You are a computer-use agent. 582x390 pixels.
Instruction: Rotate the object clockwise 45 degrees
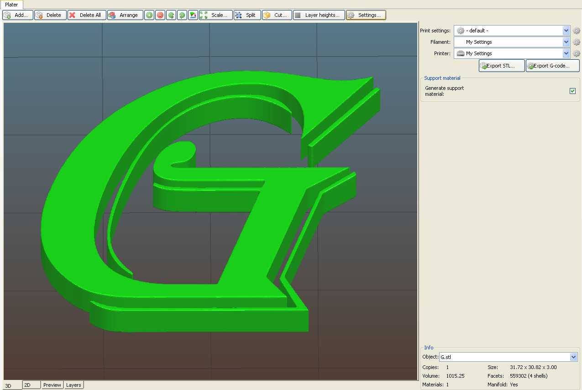pos(182,15)
